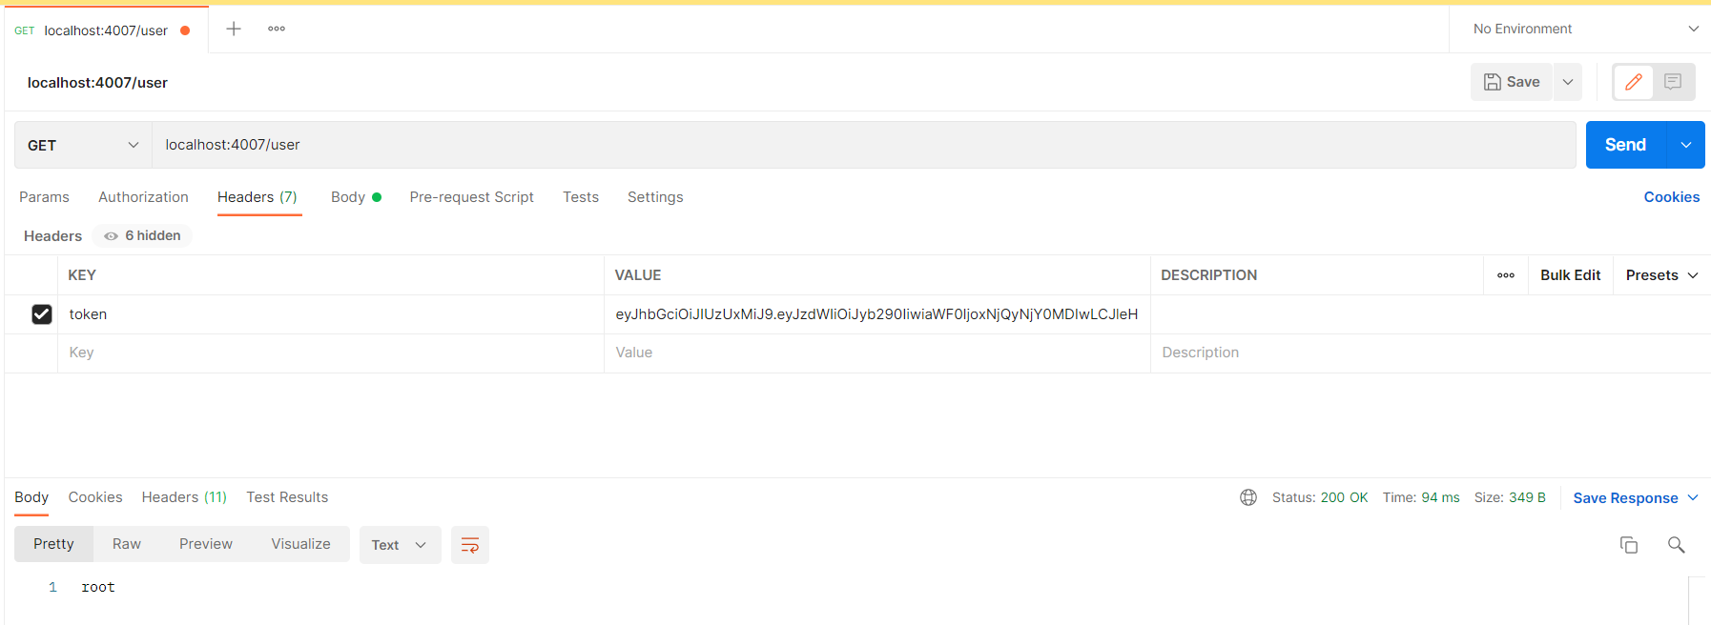Expand Save button dropdown arrow
Image resolution: width=1711 pixels, height=625 pixels.
tap(1568, 82)
